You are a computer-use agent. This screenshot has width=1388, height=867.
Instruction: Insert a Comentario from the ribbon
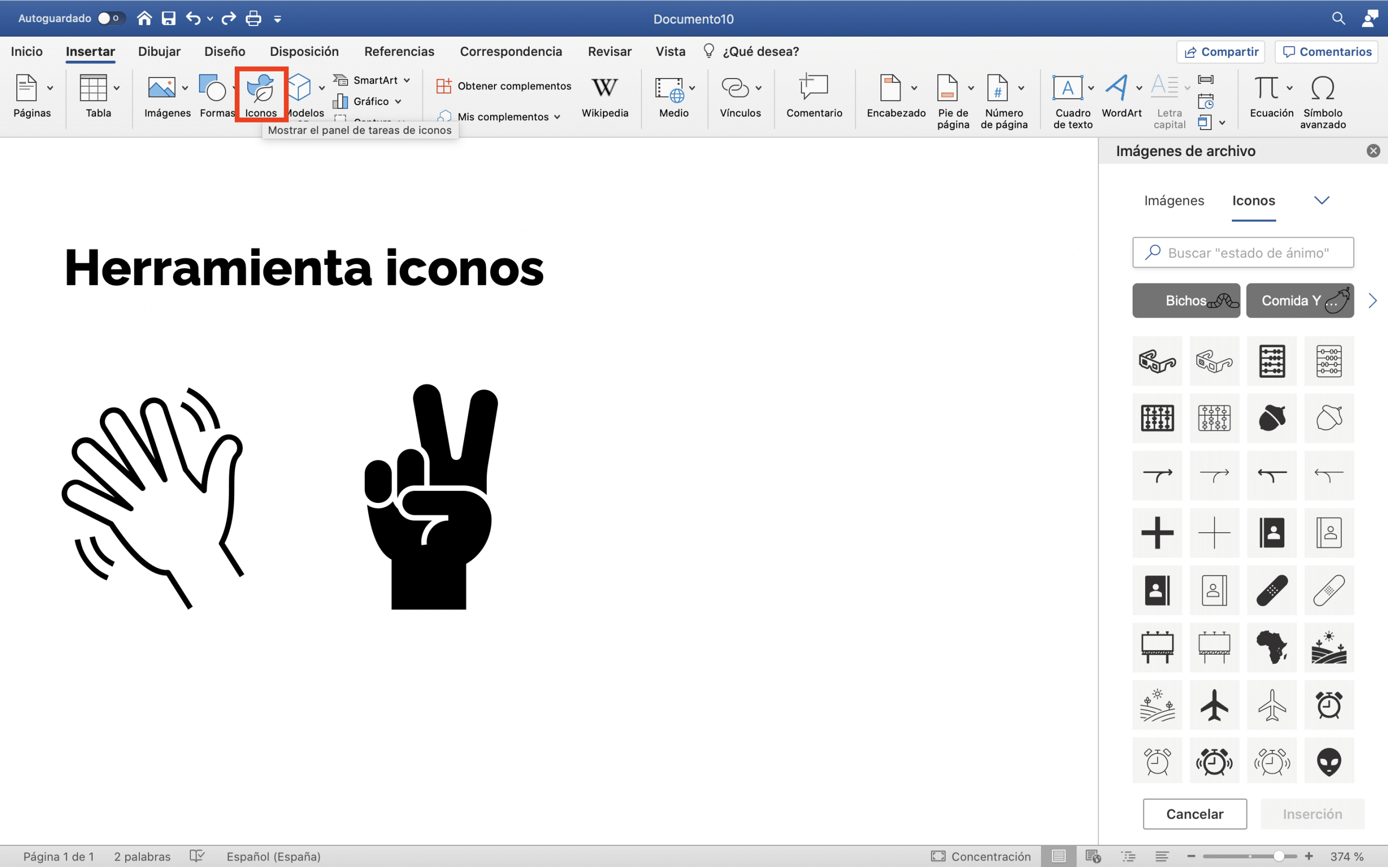[x=814, y=96]
